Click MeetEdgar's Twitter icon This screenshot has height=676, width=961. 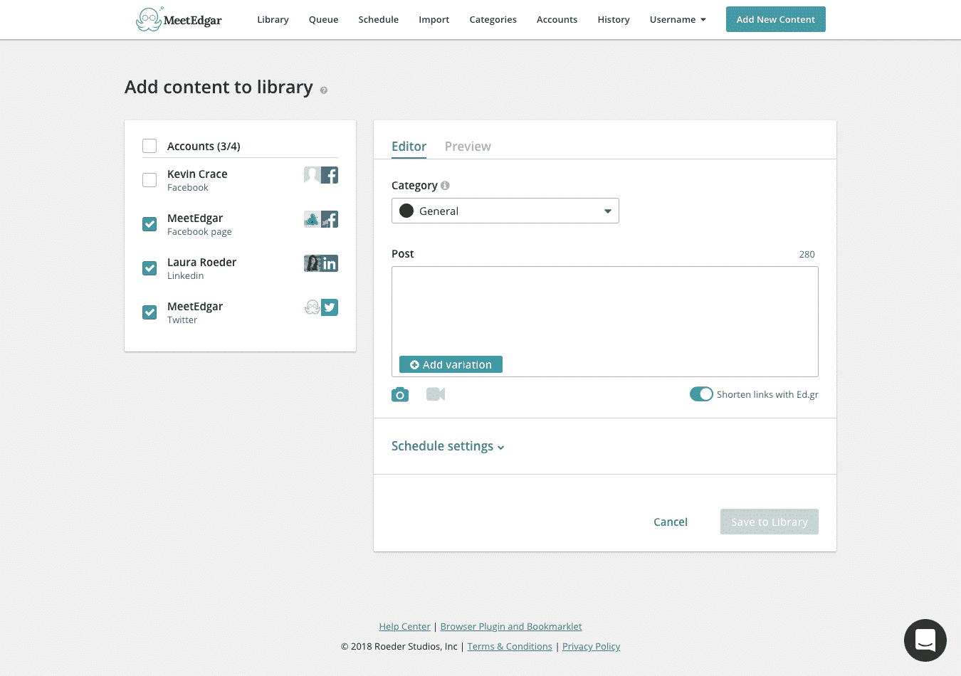click(x=330, y=307)
